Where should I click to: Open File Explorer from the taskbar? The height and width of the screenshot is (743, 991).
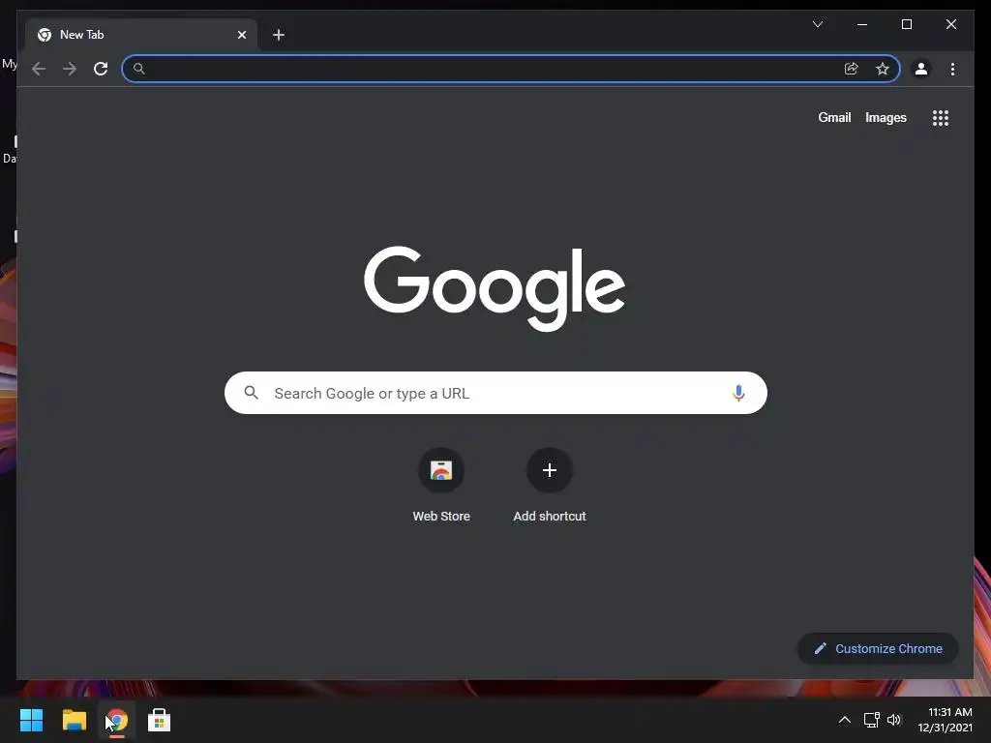[74, 720]
